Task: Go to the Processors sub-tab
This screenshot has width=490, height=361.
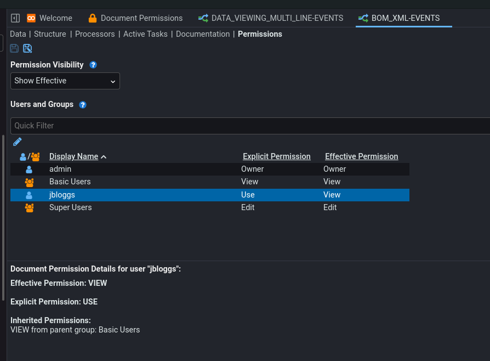Action: point(95,34)
